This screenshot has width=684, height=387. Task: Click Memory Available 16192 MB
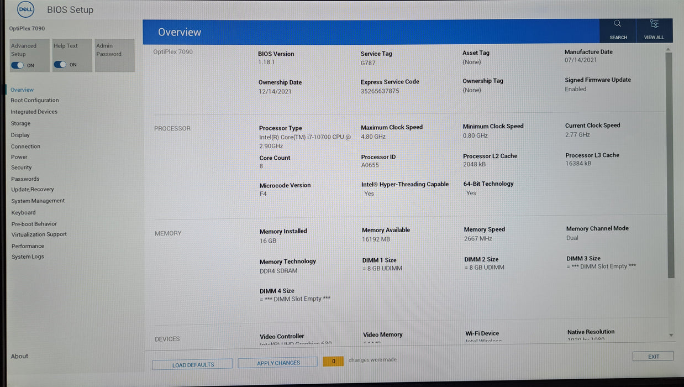tap(376, 239)
